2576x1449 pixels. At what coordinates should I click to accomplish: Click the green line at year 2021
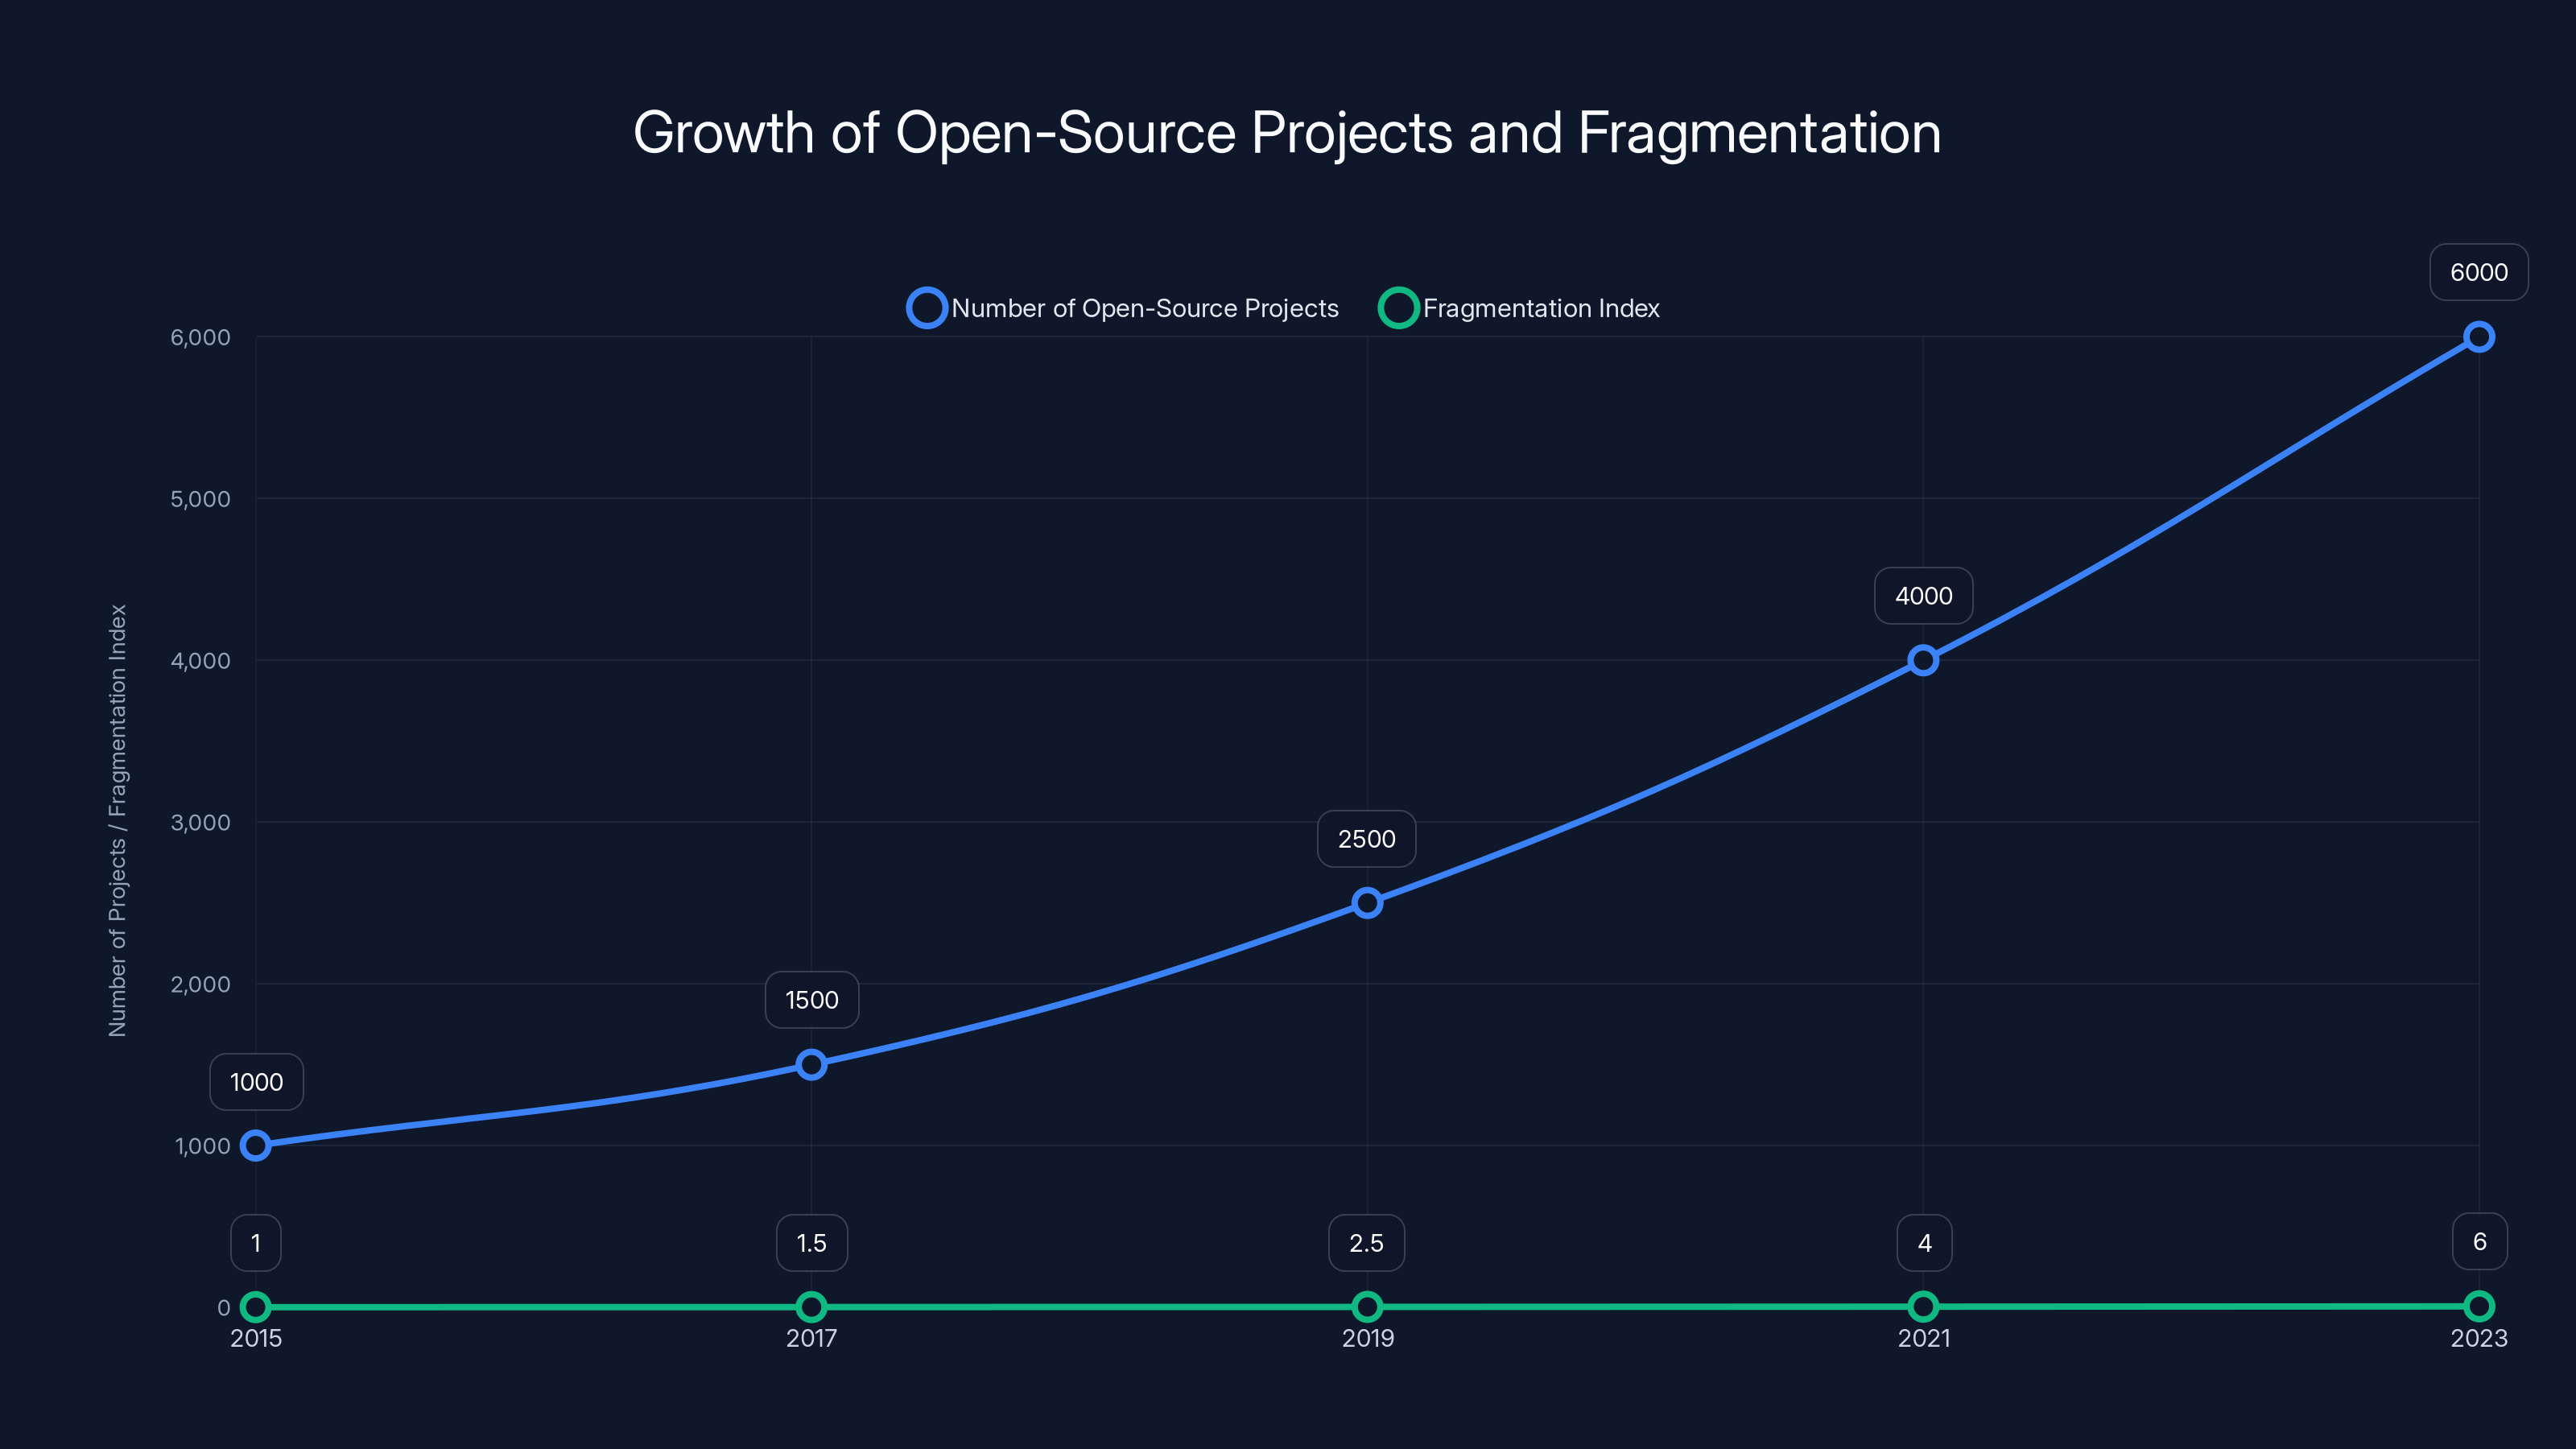click(1922, 1306)
